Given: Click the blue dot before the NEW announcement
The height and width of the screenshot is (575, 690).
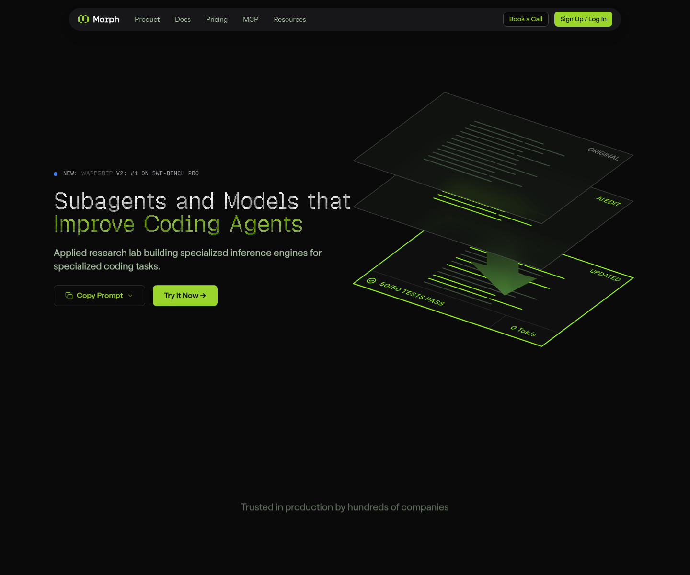Looking at the screenshot, I should point(56,174).
